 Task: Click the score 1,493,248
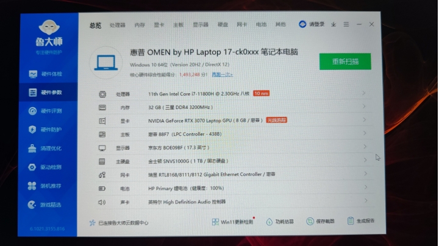tap(190, 75)
